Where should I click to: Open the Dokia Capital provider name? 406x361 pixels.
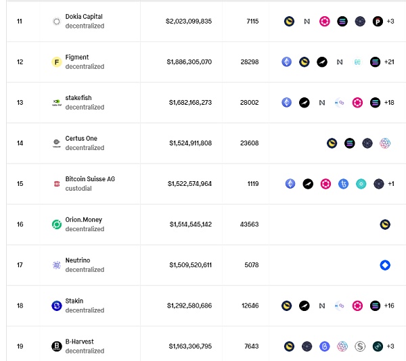coord(85,17)
